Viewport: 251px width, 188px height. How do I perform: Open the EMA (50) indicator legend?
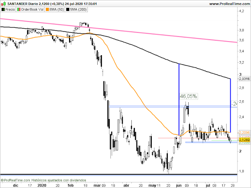coord(55,9)
